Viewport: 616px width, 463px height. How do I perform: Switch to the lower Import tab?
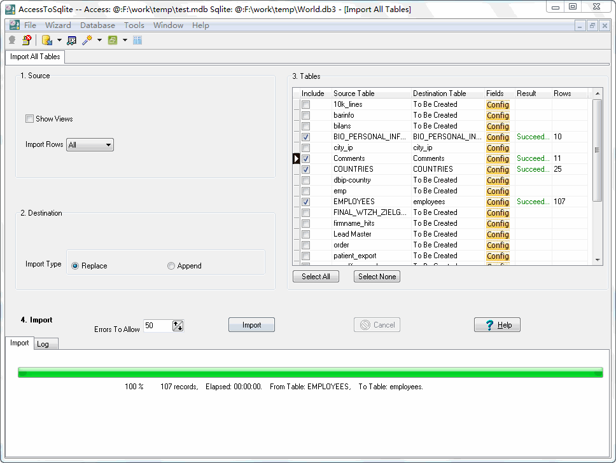(x=19, y=343)
